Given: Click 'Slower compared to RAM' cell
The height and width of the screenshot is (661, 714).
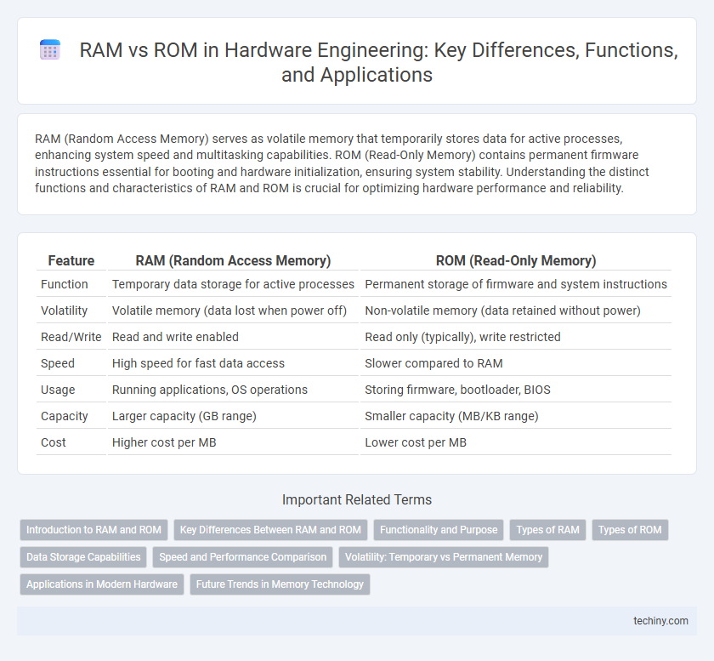Looking at the screenshot, I should [516, 363].
